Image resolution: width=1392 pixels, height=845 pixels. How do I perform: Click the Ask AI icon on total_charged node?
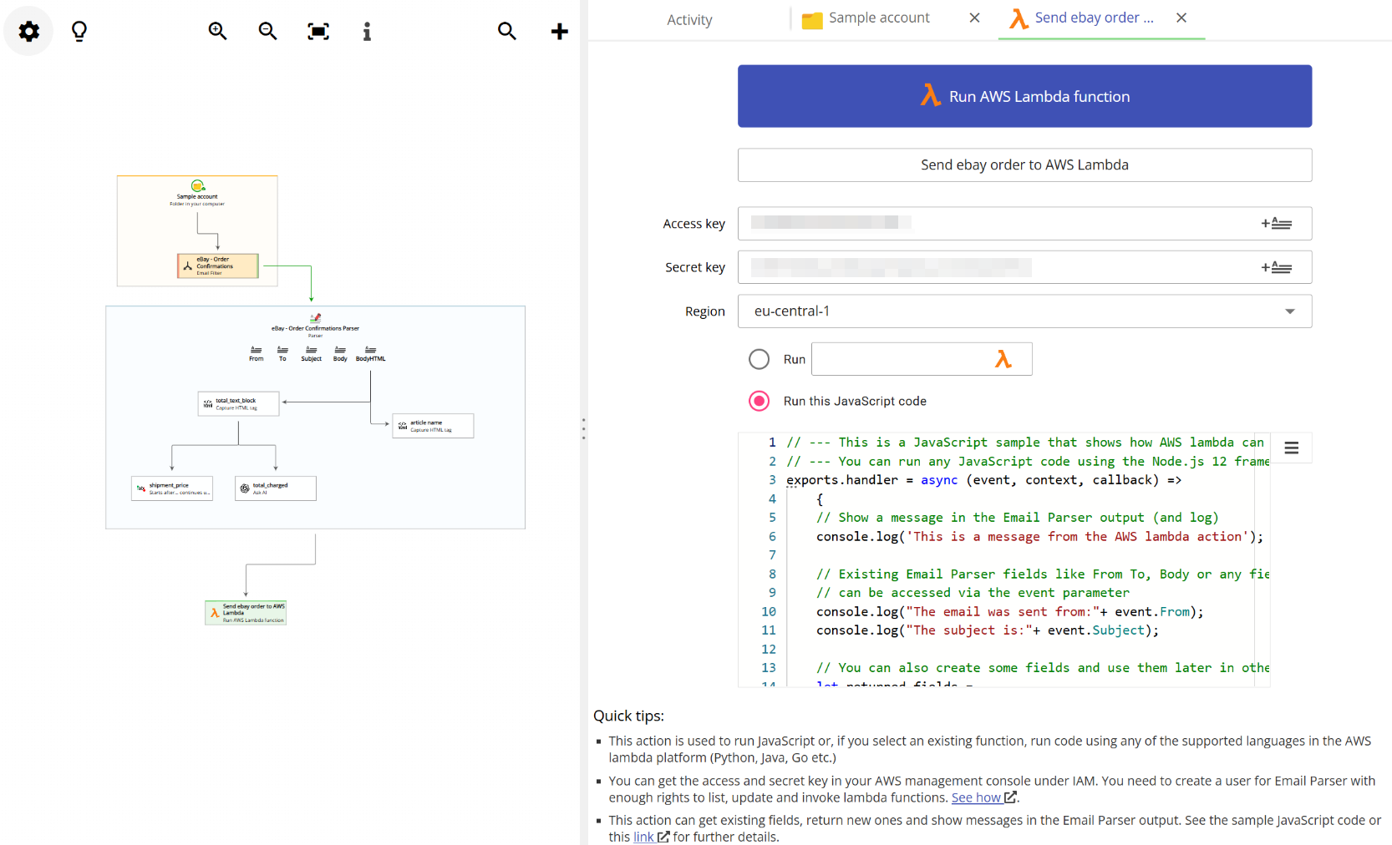[x=243, y=488]
